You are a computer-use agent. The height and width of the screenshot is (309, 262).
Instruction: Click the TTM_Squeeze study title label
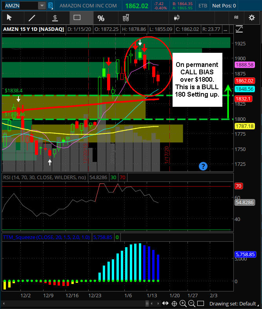46,237
